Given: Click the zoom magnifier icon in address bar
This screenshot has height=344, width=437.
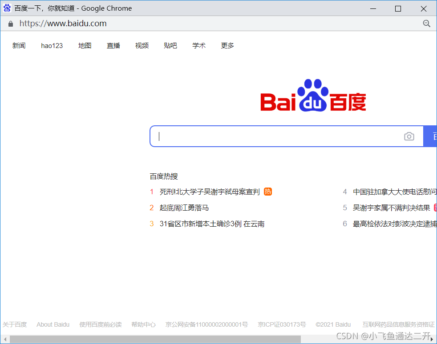Looking at the screenshot, I should (x=426, y=24).
